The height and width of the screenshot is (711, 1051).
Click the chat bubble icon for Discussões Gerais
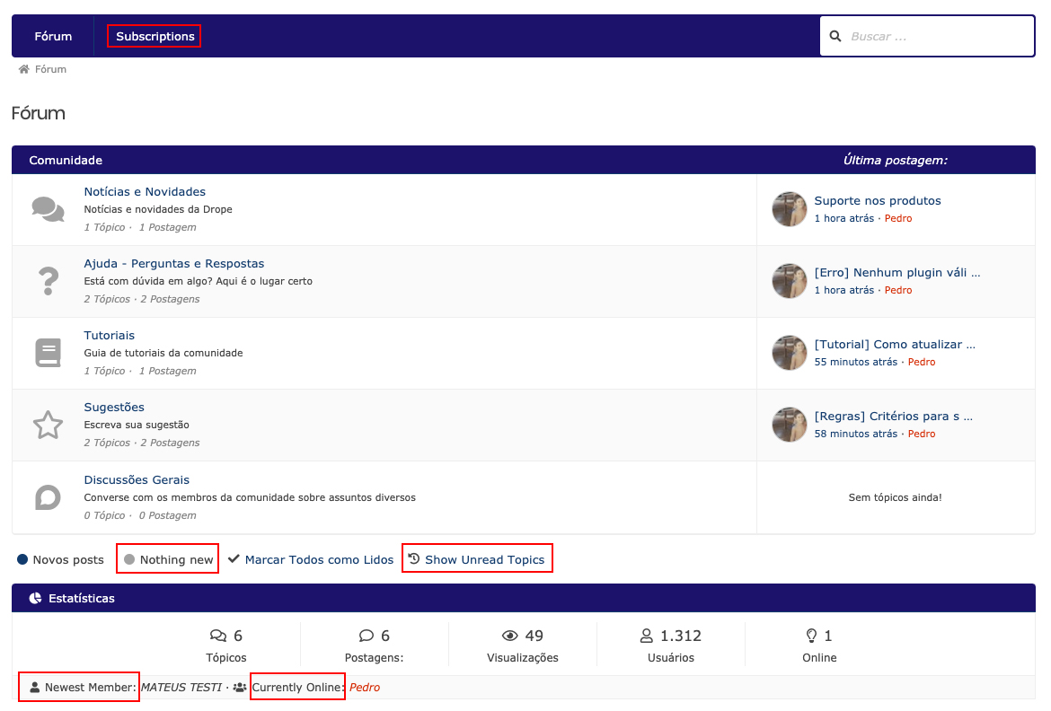pyautogui.click(x=48, y=496)
